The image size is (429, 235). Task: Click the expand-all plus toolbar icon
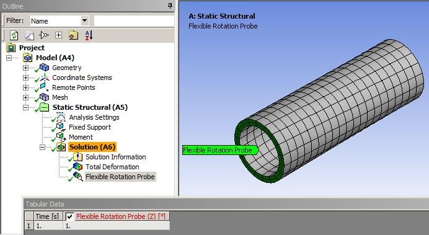point(58,35)
